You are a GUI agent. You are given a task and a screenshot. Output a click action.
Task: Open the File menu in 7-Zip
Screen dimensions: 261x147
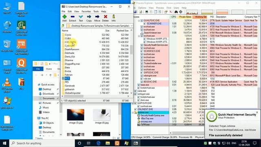click(x=64, y=11)
